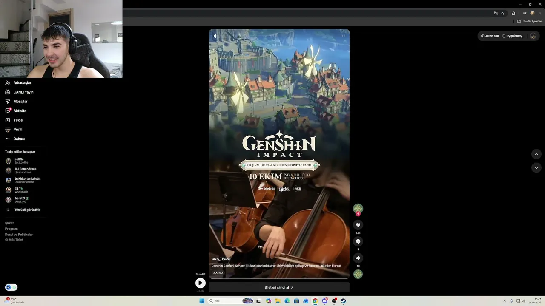The height and width of the screenshot is (306, 545).
Task: Open File Explorer from the taskbar
Action: tap(278, 301)
